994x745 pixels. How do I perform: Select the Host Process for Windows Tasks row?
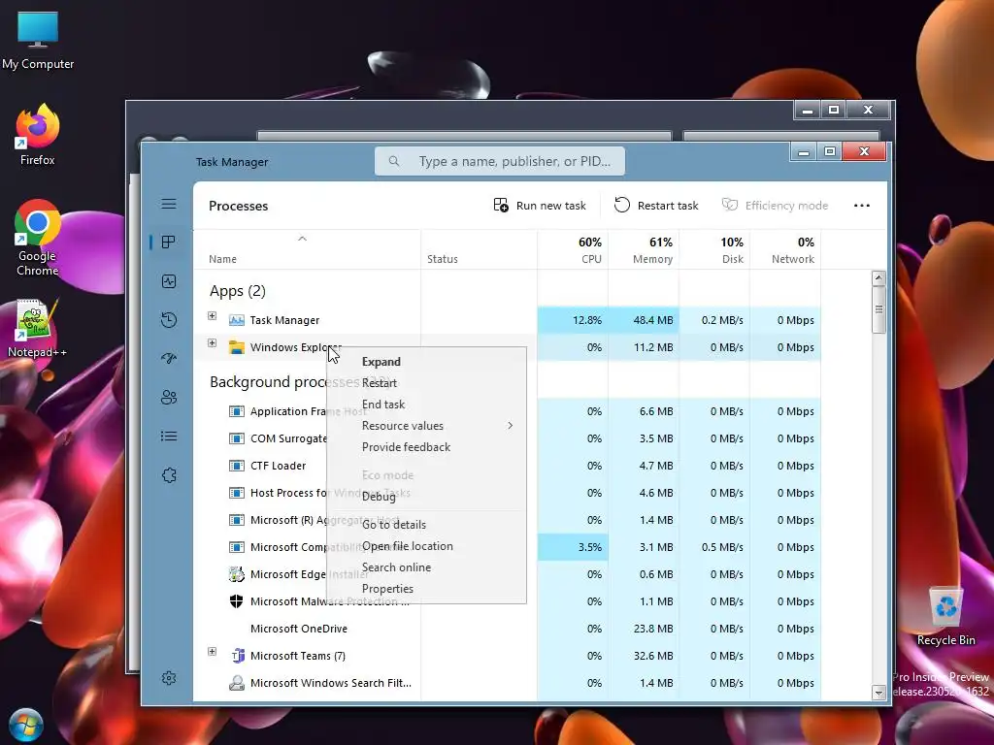507,493
